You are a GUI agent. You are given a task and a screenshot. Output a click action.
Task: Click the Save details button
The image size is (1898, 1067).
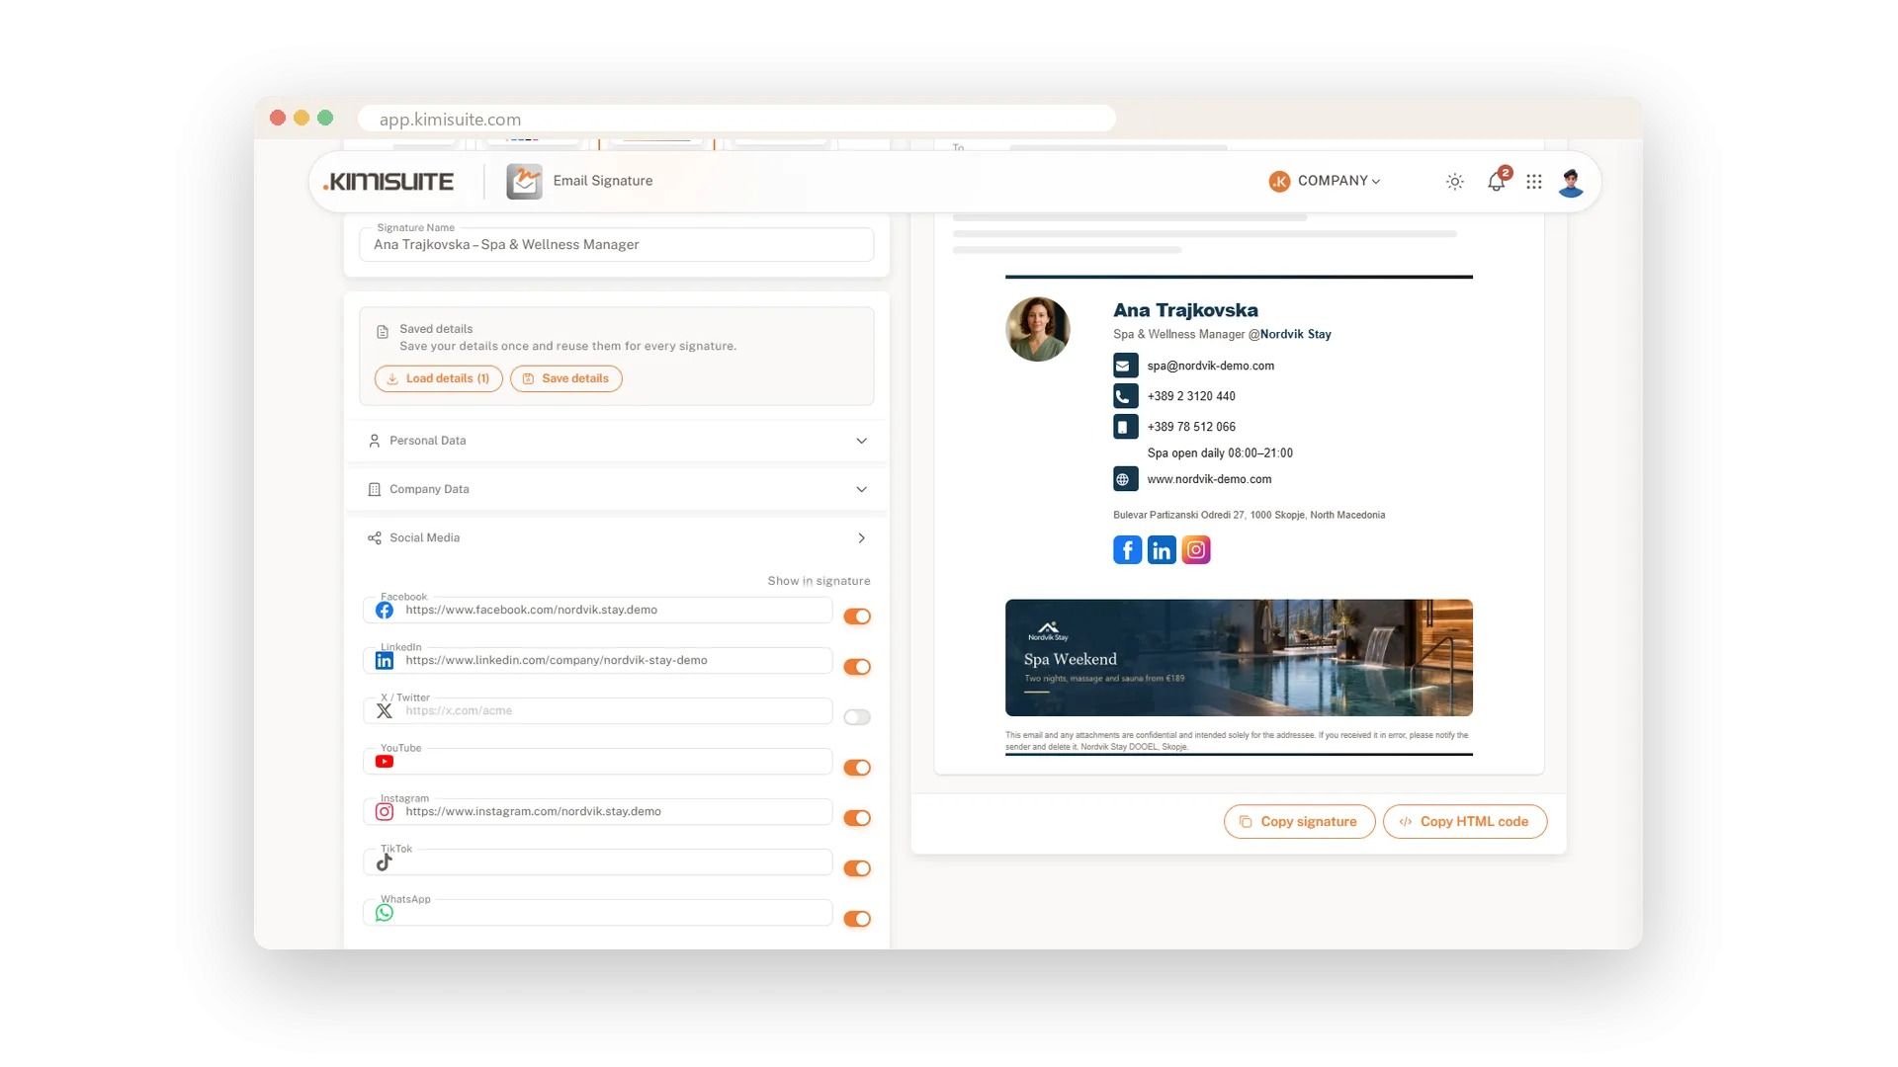(x=566, y=378)
